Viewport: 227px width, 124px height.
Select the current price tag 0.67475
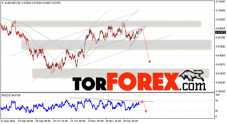tap(220, 32)
